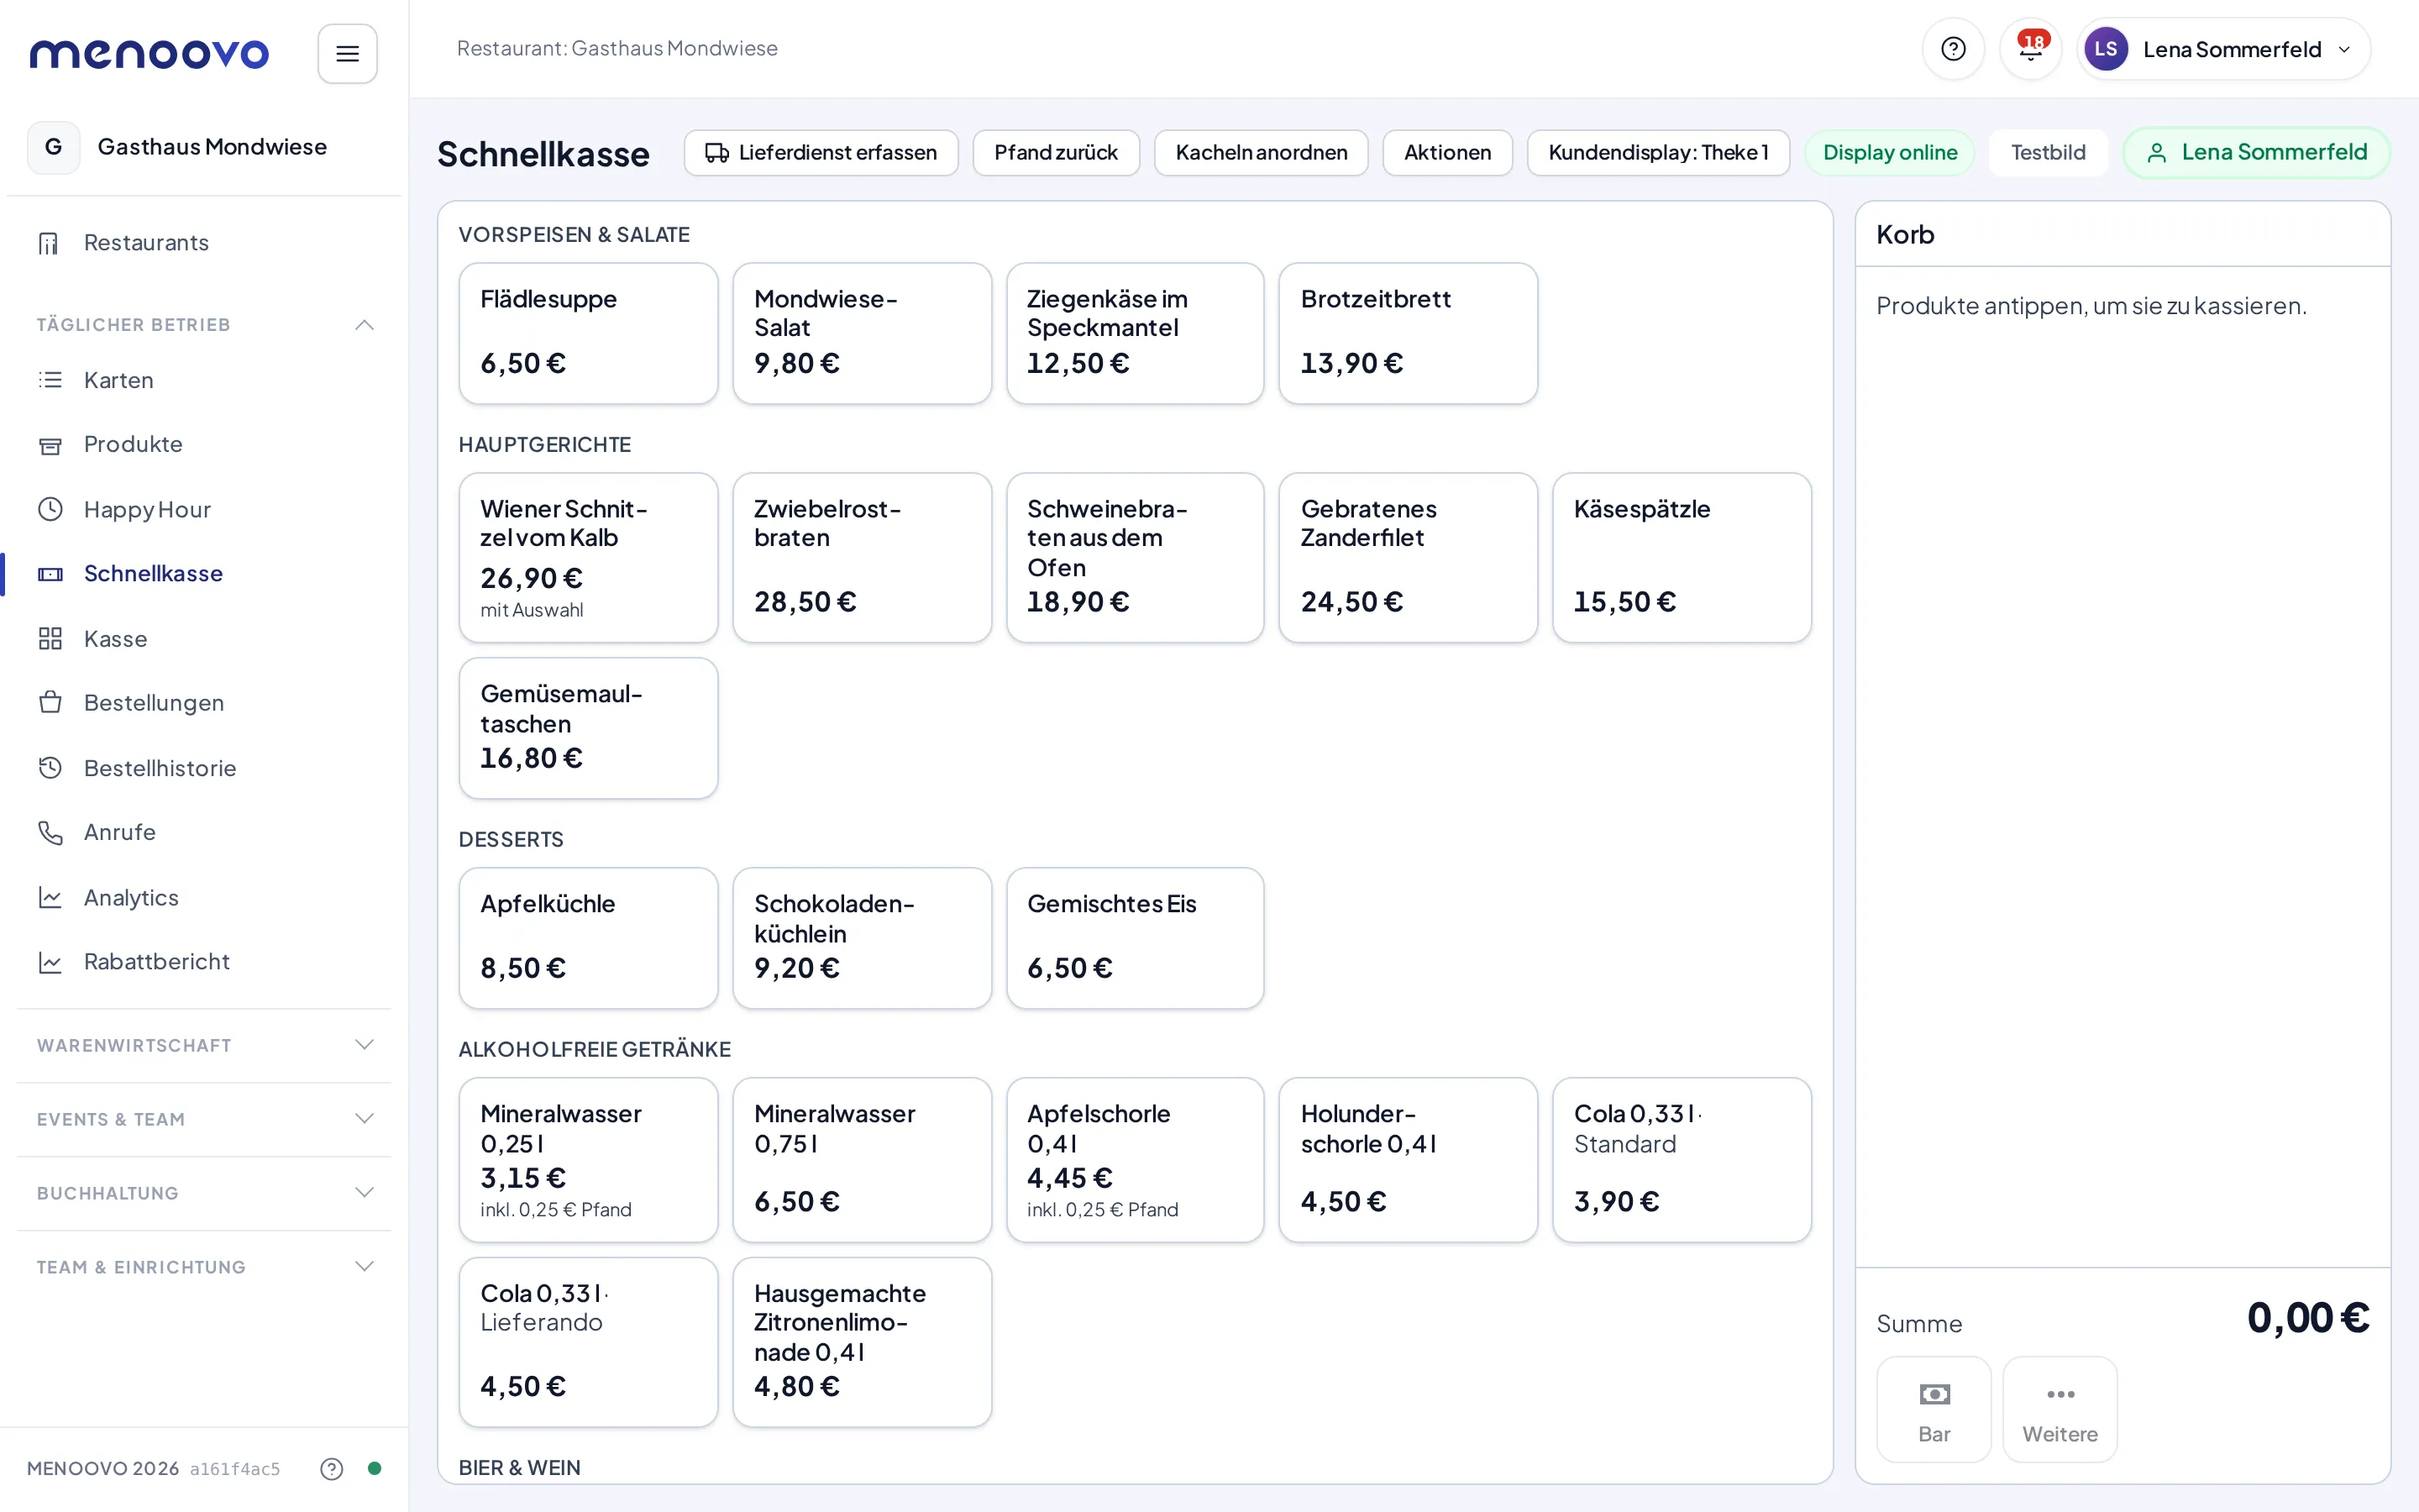Click the LS user avatar

(2105, 49)
